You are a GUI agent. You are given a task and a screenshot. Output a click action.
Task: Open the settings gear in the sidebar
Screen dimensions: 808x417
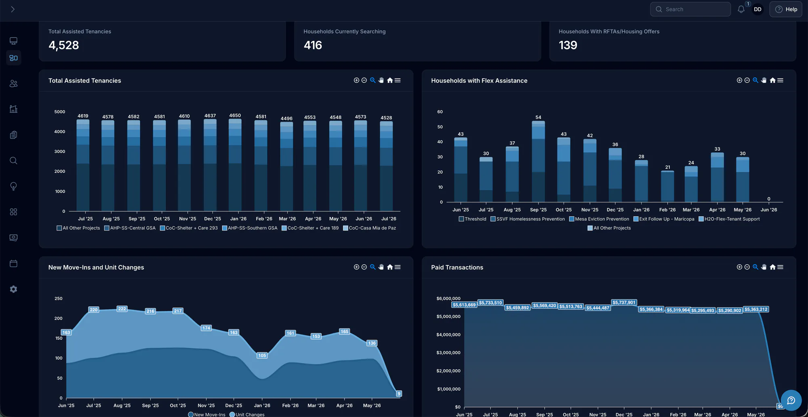(x=13, y=289)
